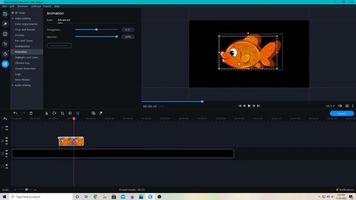Toggle link icon on overlay track
The height and width of the screenshot is (200, 356).
coord(7,144)
